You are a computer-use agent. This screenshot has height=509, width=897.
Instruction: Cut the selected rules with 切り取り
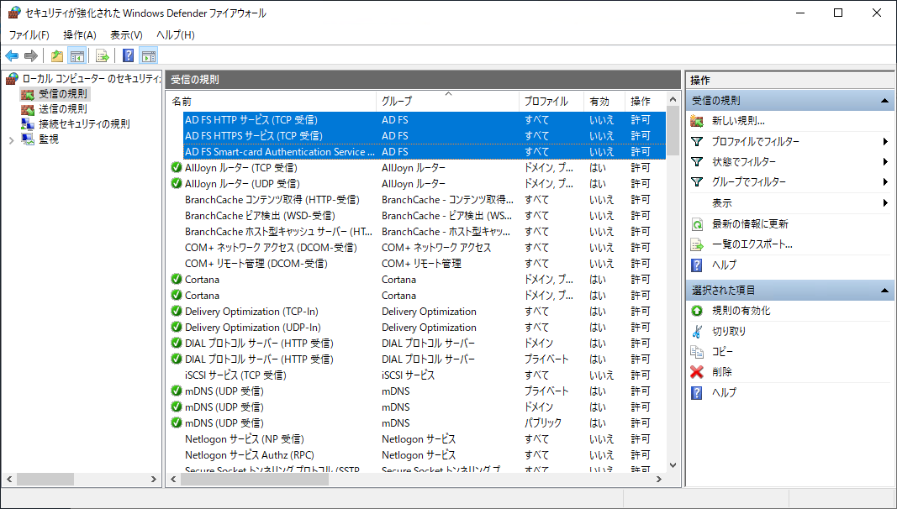tap(729, 331)
